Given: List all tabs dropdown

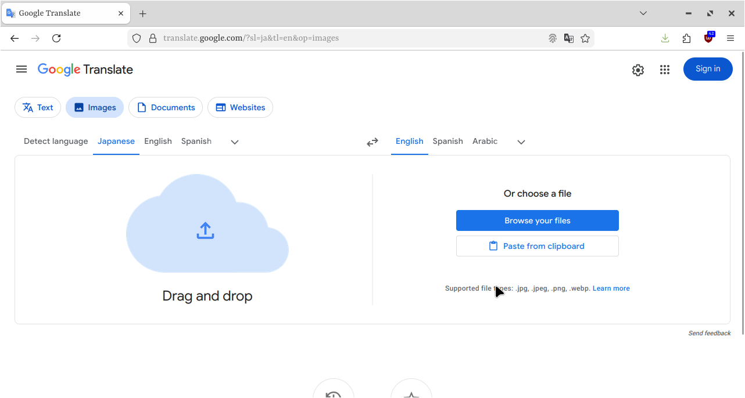Looking at the screenshot, I should point(643,13).
